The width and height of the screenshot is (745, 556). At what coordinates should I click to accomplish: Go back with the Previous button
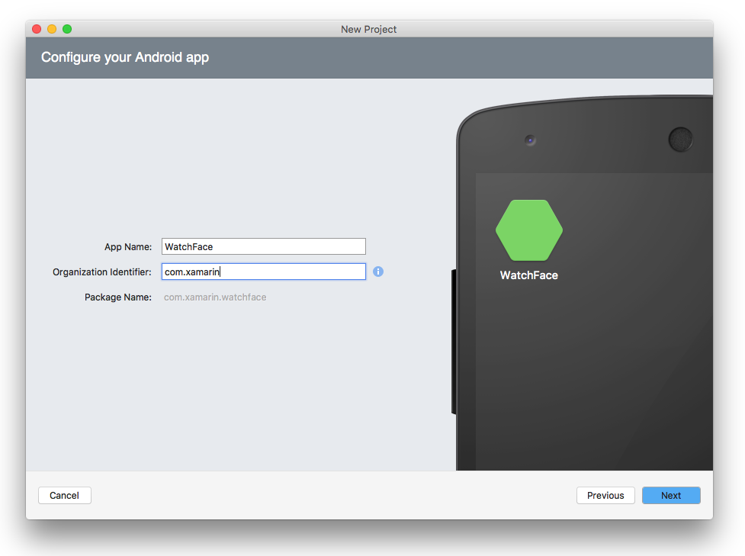[x=605, y=495]
